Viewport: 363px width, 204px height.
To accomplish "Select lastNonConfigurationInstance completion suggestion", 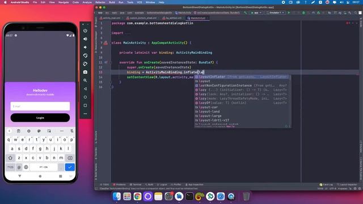I will click(x=242, y=86).
